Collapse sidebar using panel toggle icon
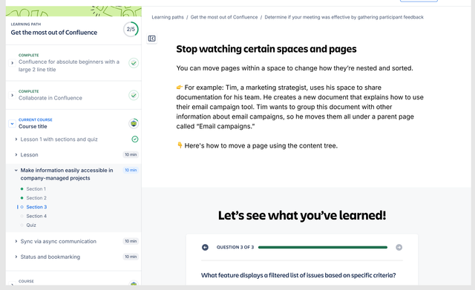 coord(151,39)
